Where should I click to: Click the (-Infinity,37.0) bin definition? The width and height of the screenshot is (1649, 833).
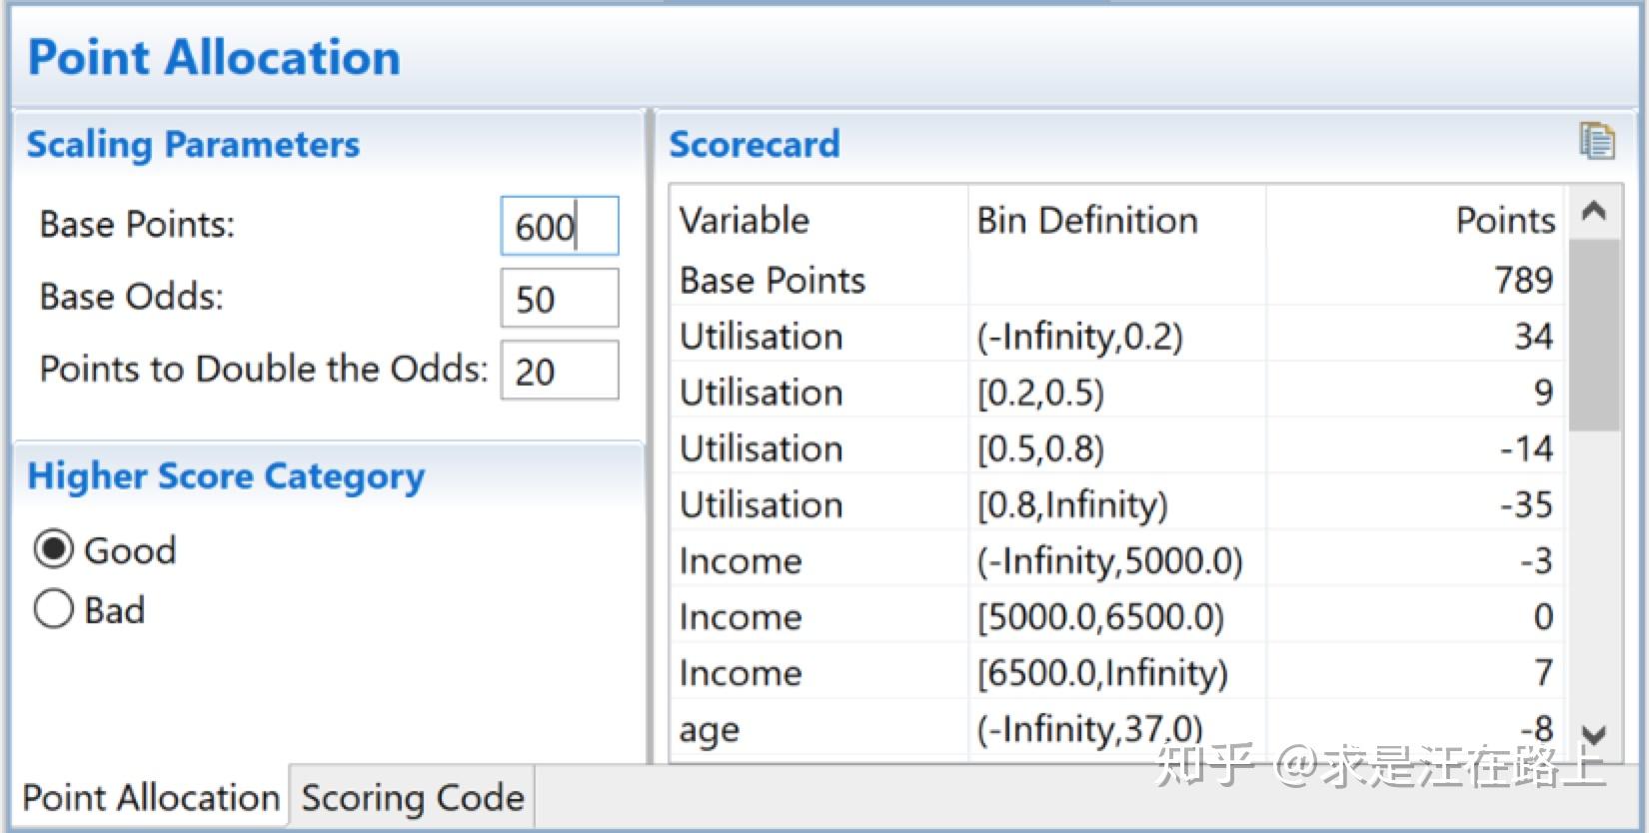(x=1089, y=729)
